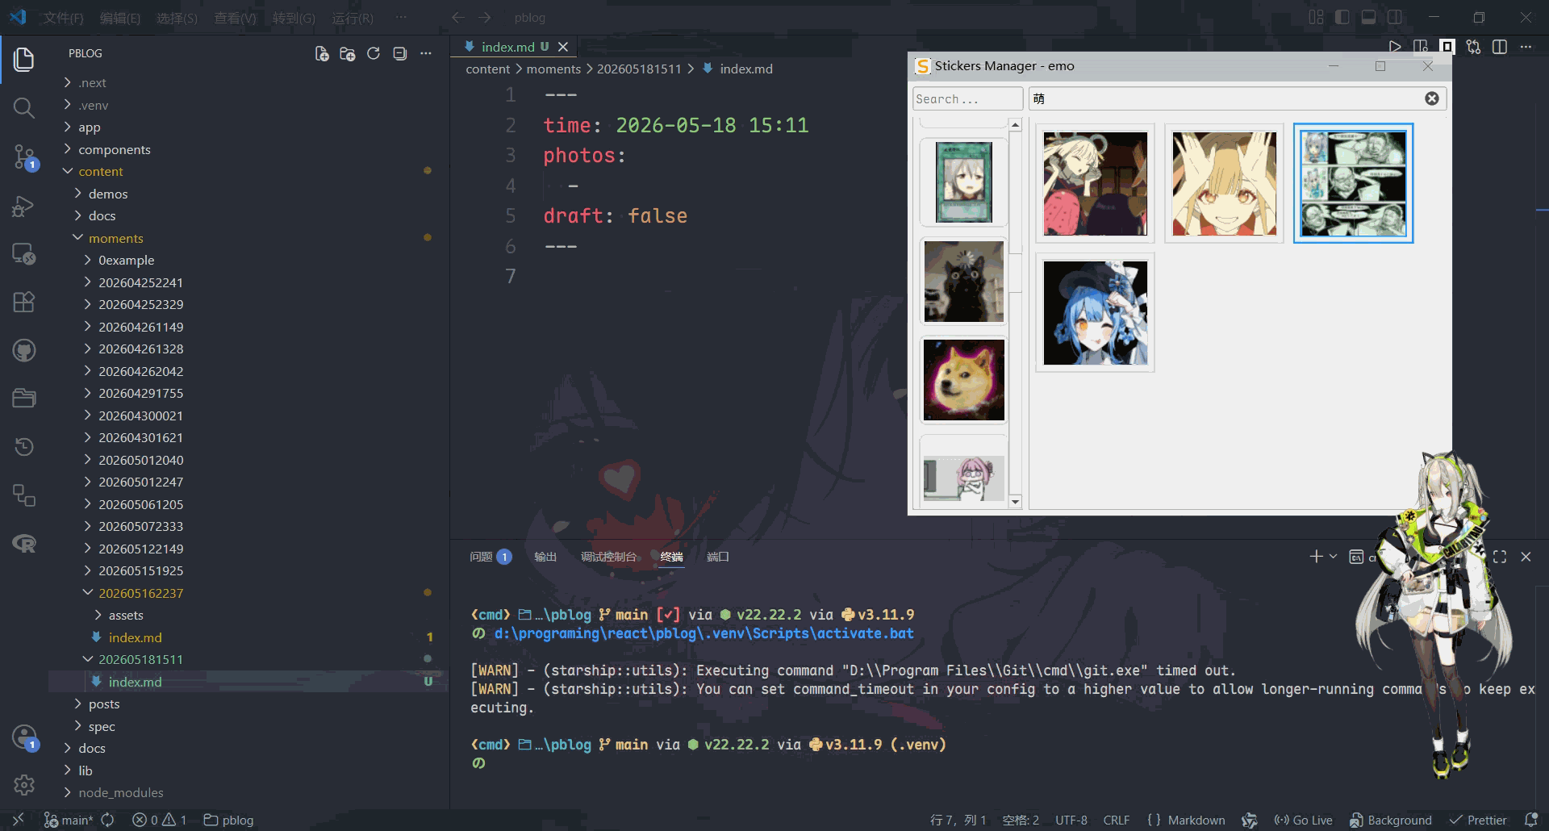Image resolution: width=1549 pixels, height=831 pixels.
Task: Change line ending CRLF in status bar
Action: (x=1116, y=820)
